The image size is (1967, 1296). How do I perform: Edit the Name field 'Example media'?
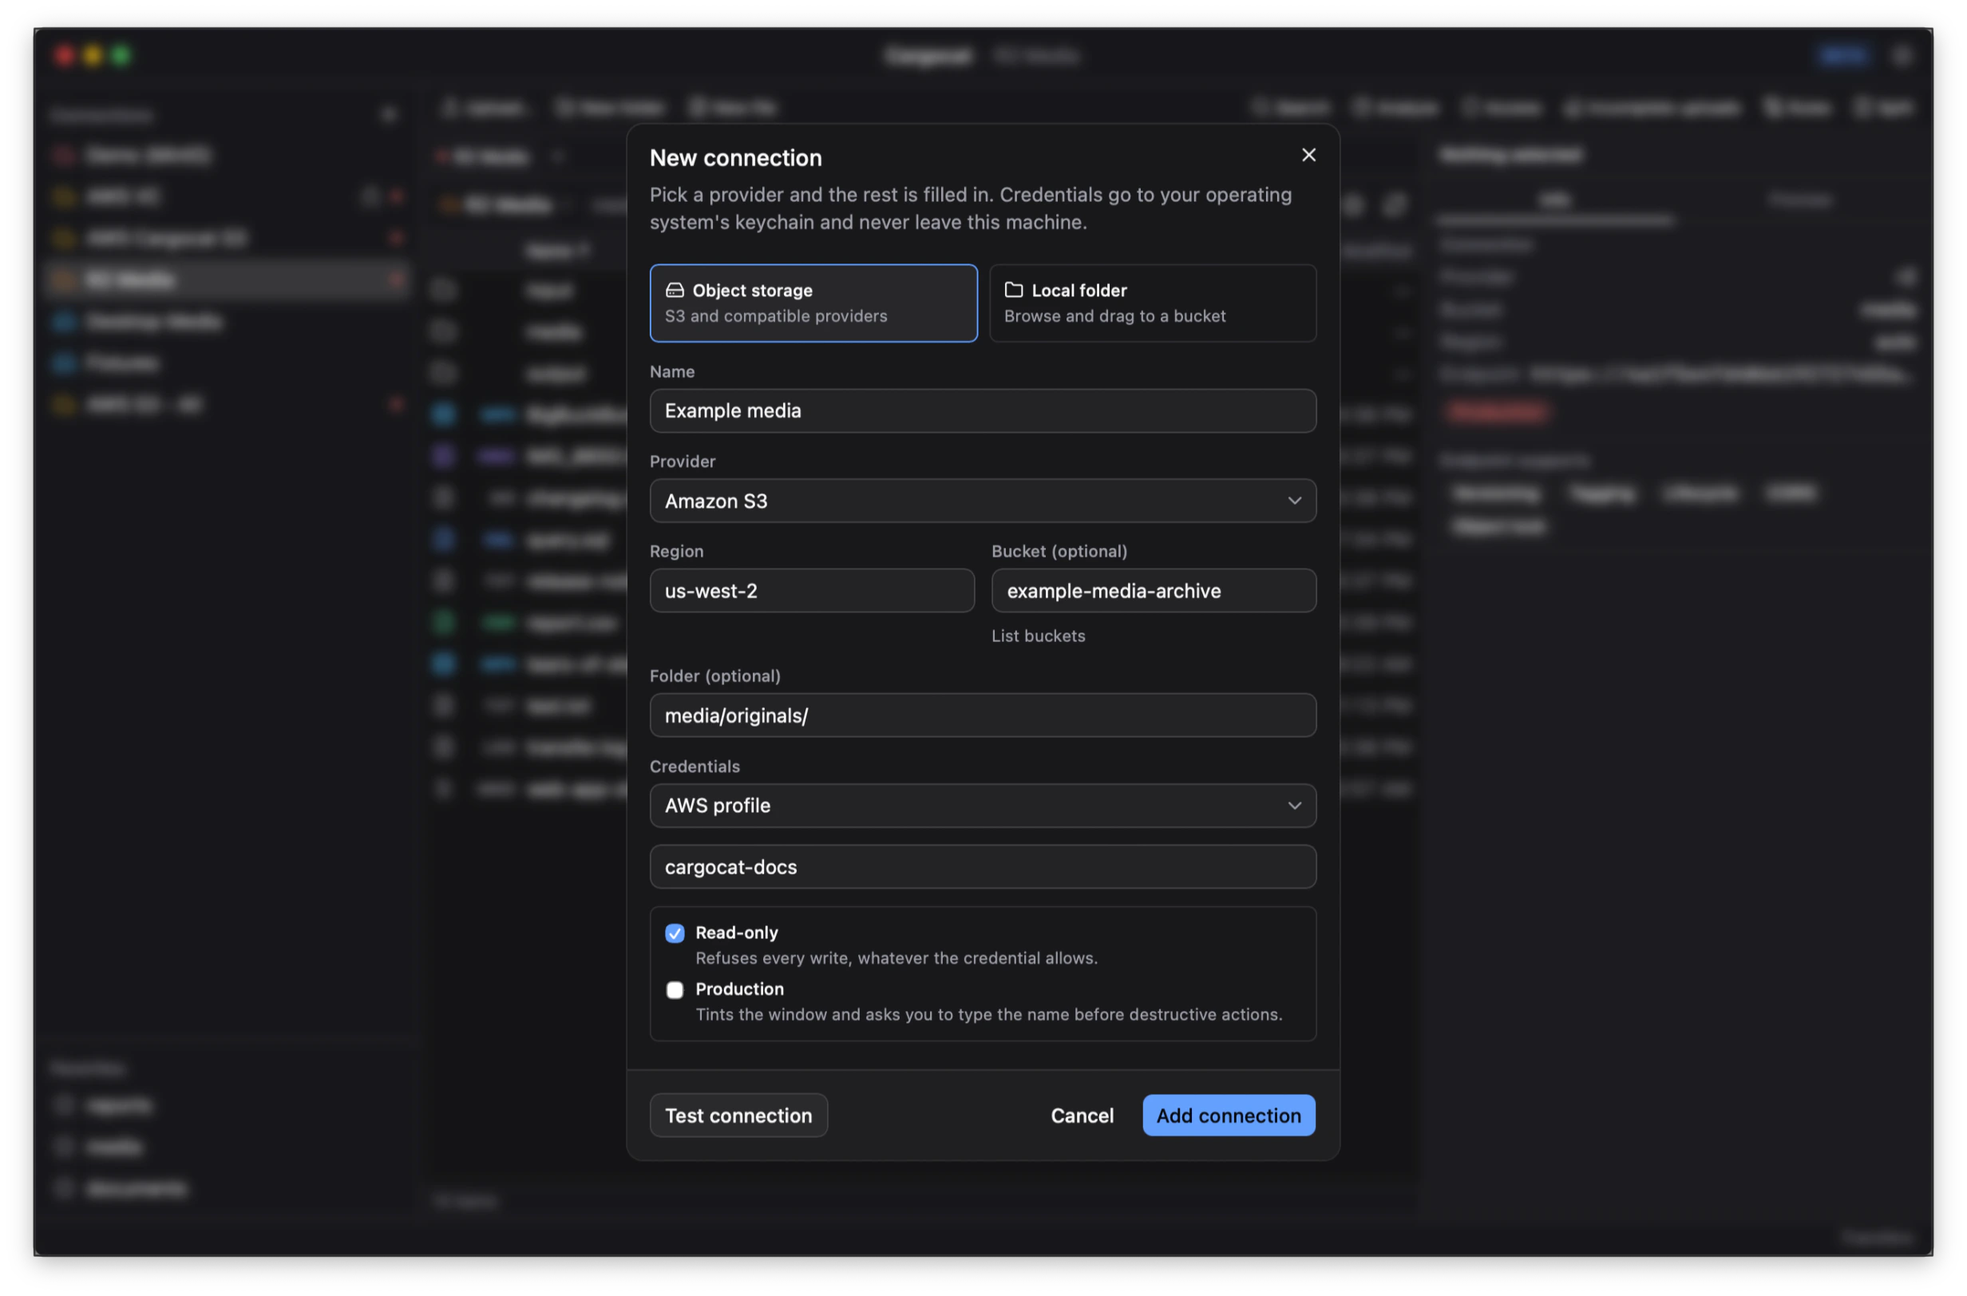click(x=983, y=410)
